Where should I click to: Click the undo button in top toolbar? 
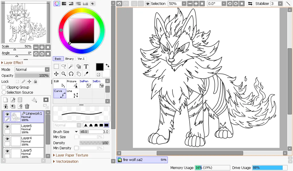coord(119,3)
